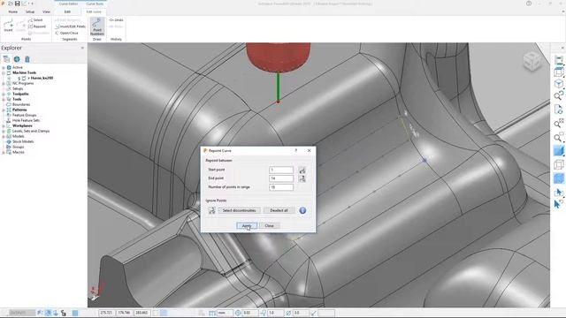The height and width of the screenshot is (318, 566).
Task: Expand the Workplanes tree node
Action: click(4, 125)
